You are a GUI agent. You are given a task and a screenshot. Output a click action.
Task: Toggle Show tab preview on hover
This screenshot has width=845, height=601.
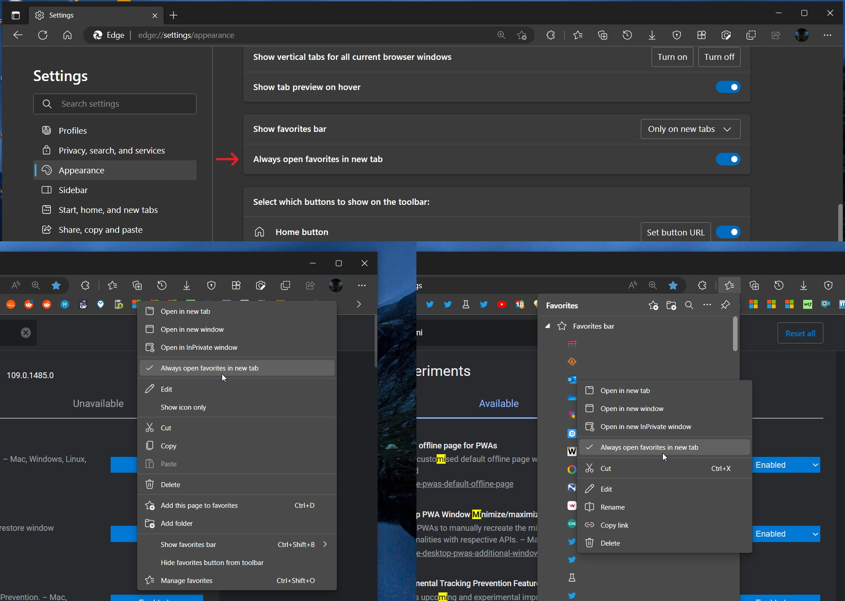[x=728, y=87]
